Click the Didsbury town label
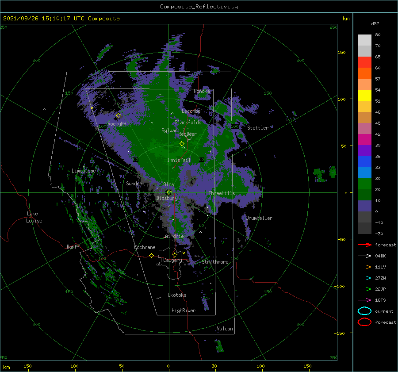 (167, 198)
